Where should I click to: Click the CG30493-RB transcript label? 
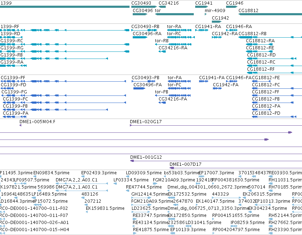(145, 26)
